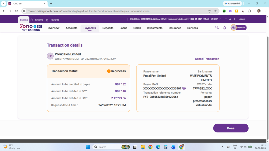Click the search magnifier icon in the YONO header
Image resolution: width=269 pixels, height=151 pixels.
217,28
